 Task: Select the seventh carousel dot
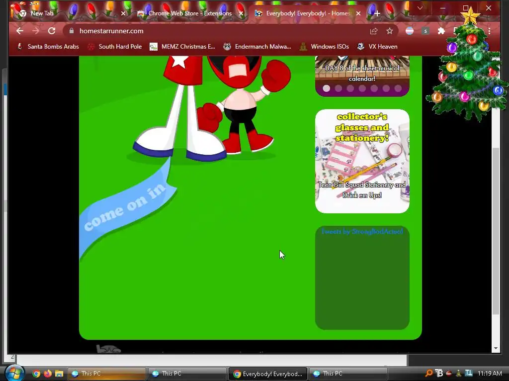tap(398, 88)
